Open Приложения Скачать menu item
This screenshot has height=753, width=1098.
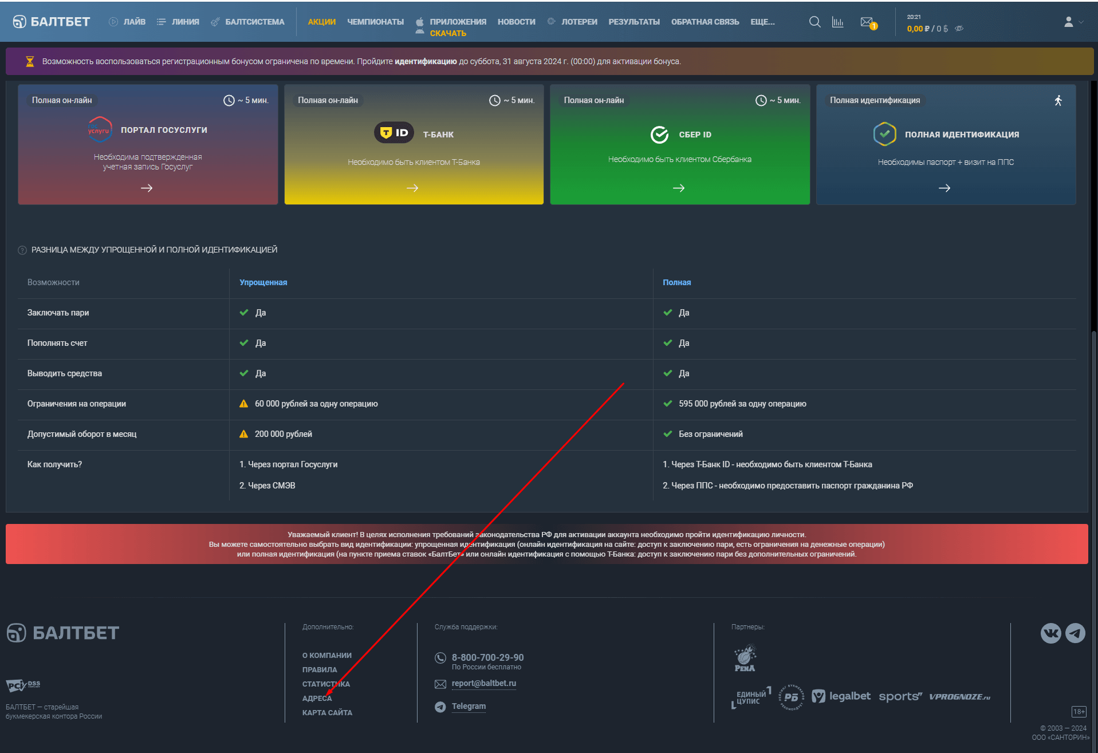pos(451,27)
